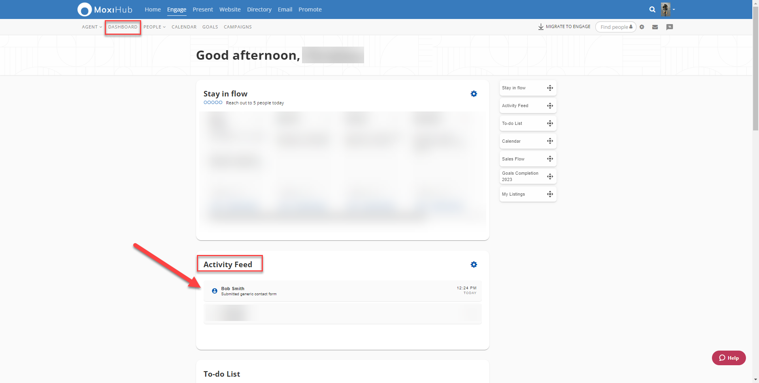Open the Email menu item
The height and width of the screenshot is (383, 759).
[x=285, y=9]
